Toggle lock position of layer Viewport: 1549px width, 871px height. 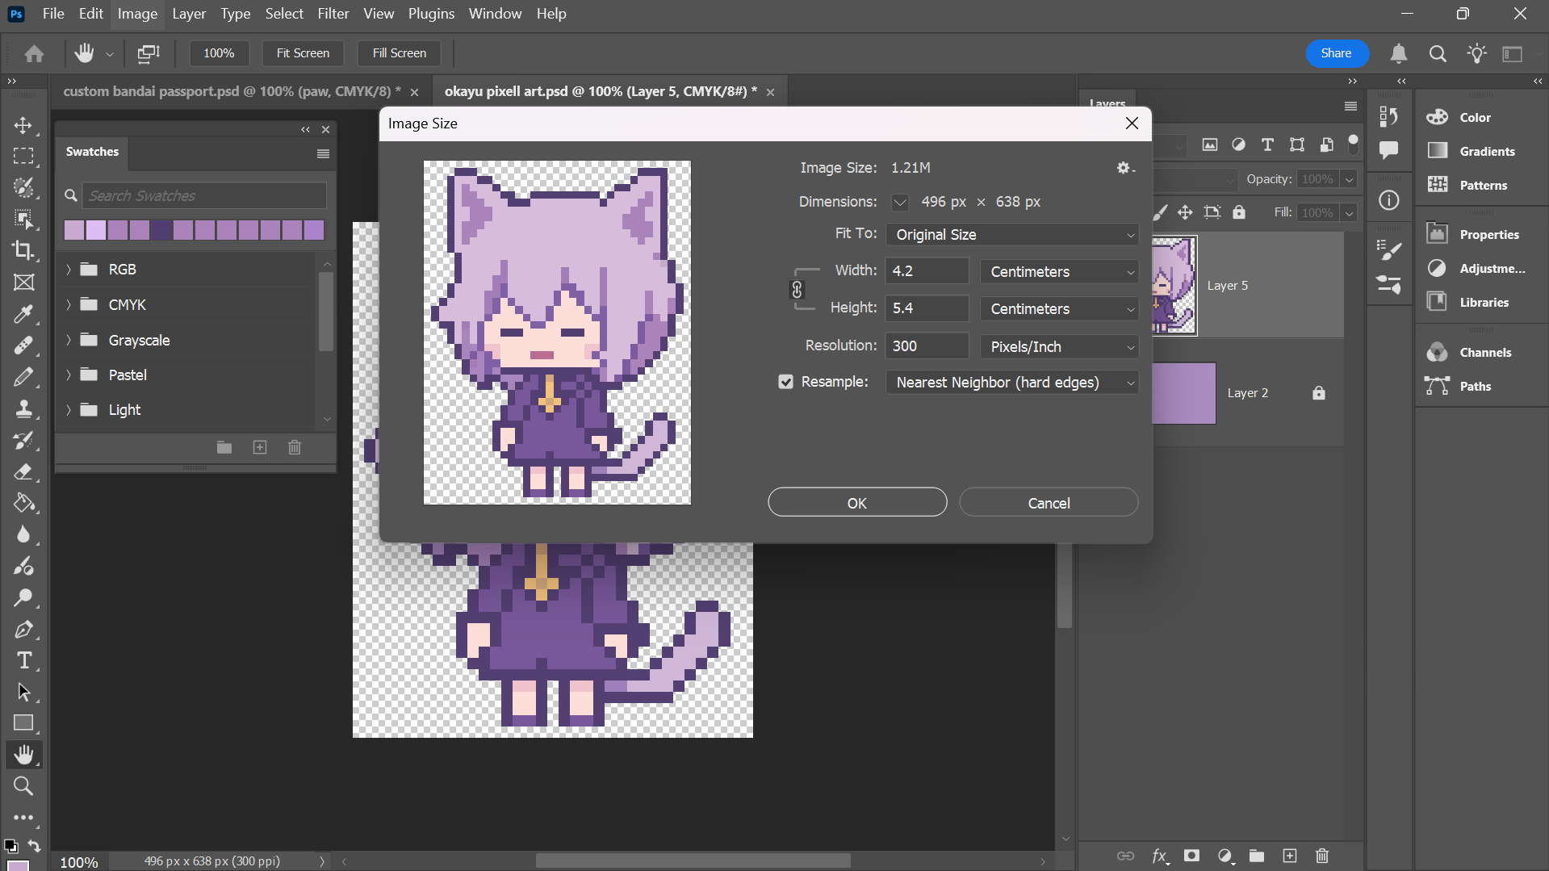click(1185, 212)
